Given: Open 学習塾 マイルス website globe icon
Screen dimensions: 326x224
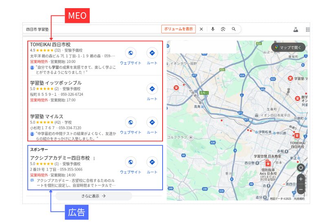Looking at the screenshot, I should pos(130,122).
